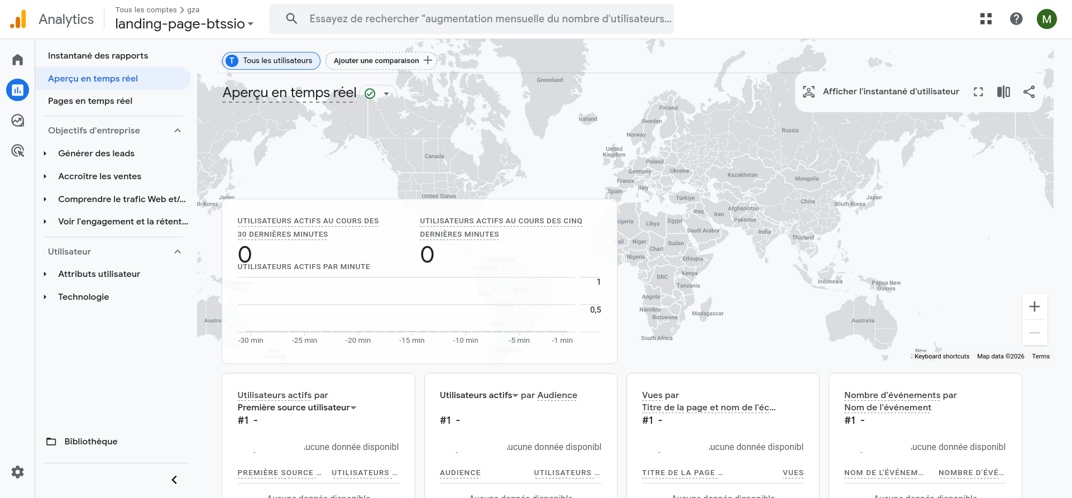Viewport: 1072px width, 498px height.
Task: Collapse the Utilisateur section
Action: tap(178, 252)
